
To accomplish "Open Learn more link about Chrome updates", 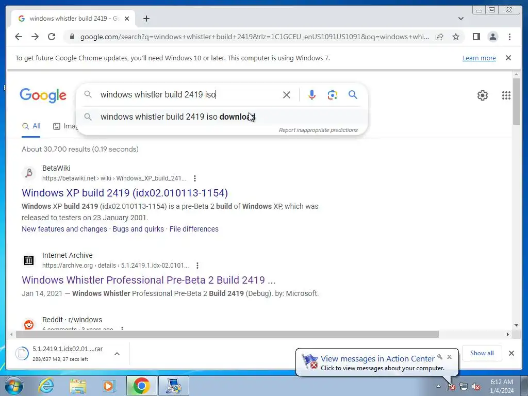I will click(479, 58).
